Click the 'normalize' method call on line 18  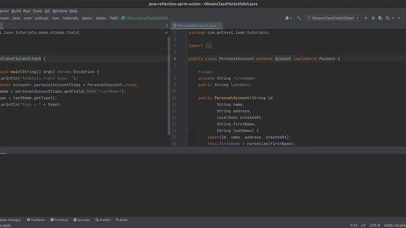coord(258,144)
